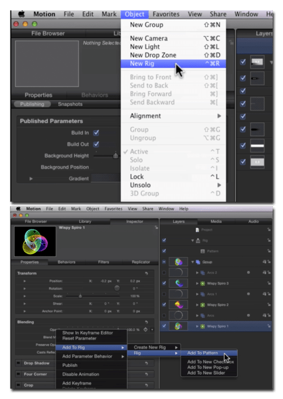Click the Rotation dial control
This screenshot has height=399, width=283.
pos(117,288)
